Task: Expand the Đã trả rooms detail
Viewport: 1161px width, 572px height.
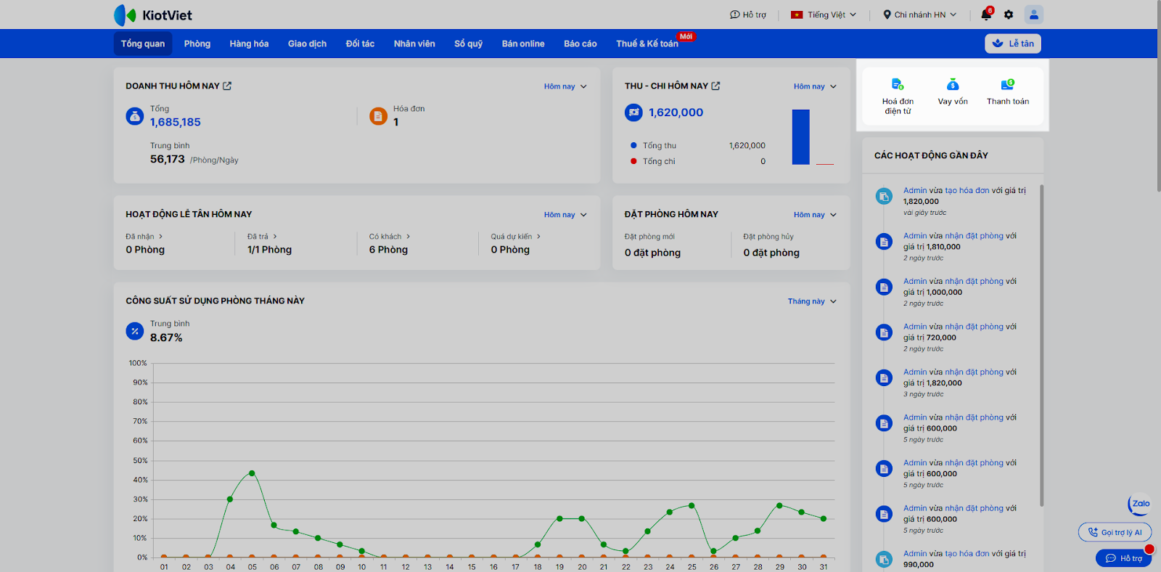Action: 262,237
